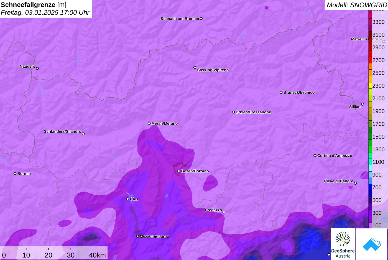Click the Cortina d'Ampezzo marker

pyautogui.click(x=315, y=156)
